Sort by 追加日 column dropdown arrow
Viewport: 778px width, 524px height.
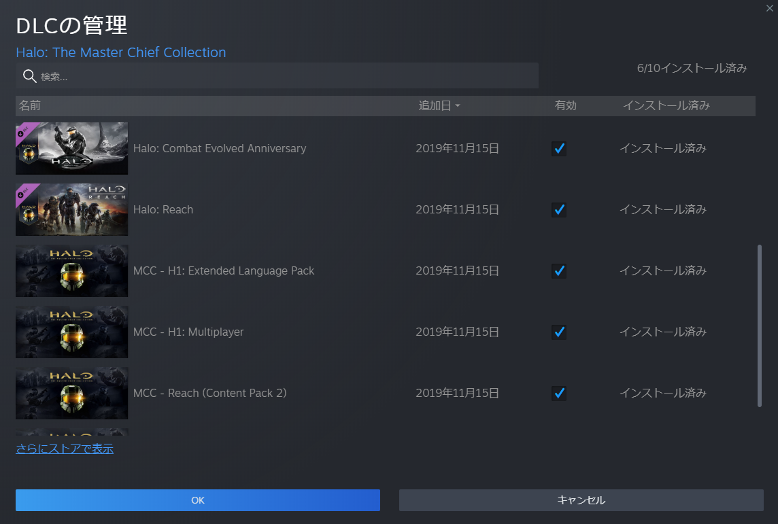458,105
